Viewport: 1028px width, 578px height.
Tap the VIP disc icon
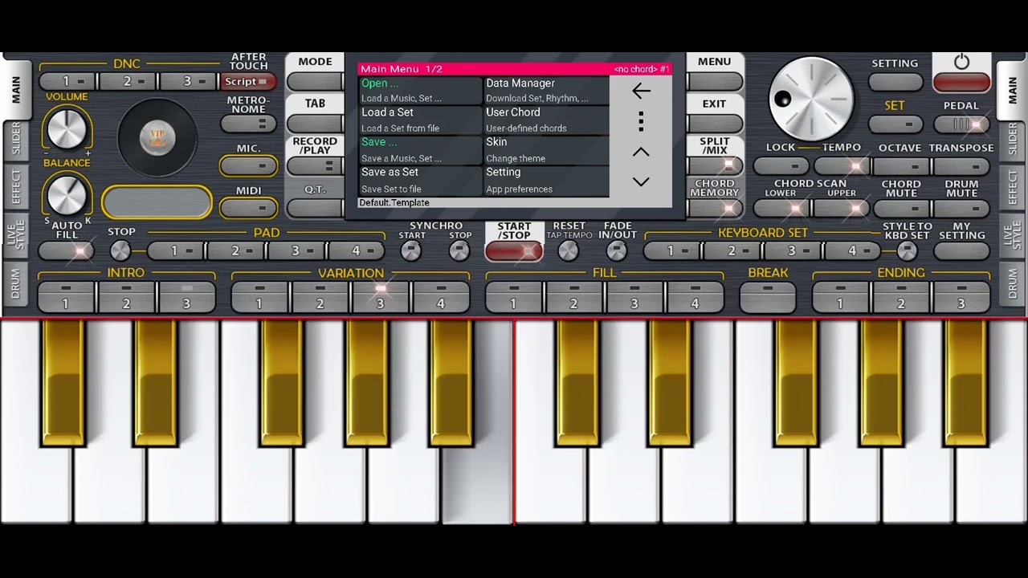point(157,138)
